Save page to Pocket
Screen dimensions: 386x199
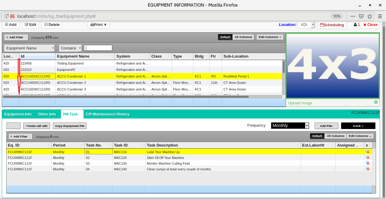(361, 16)
